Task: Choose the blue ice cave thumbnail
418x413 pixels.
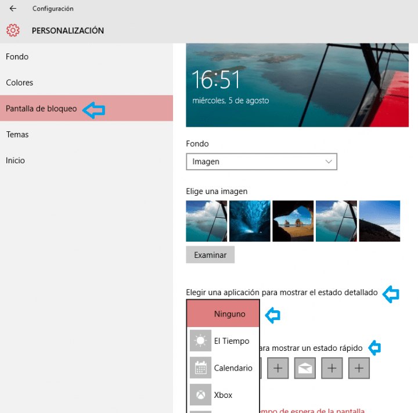Action: 250,221
